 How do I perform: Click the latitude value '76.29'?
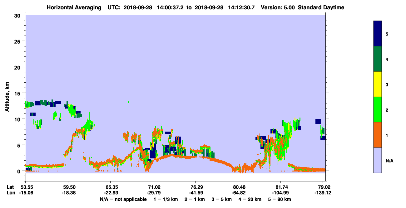click(x=196, y=187)
